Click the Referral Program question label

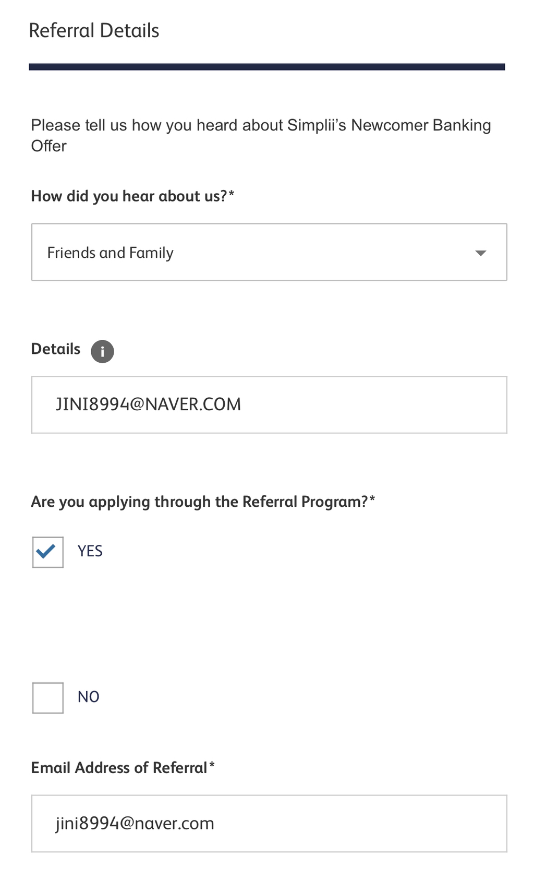[199, 502]
